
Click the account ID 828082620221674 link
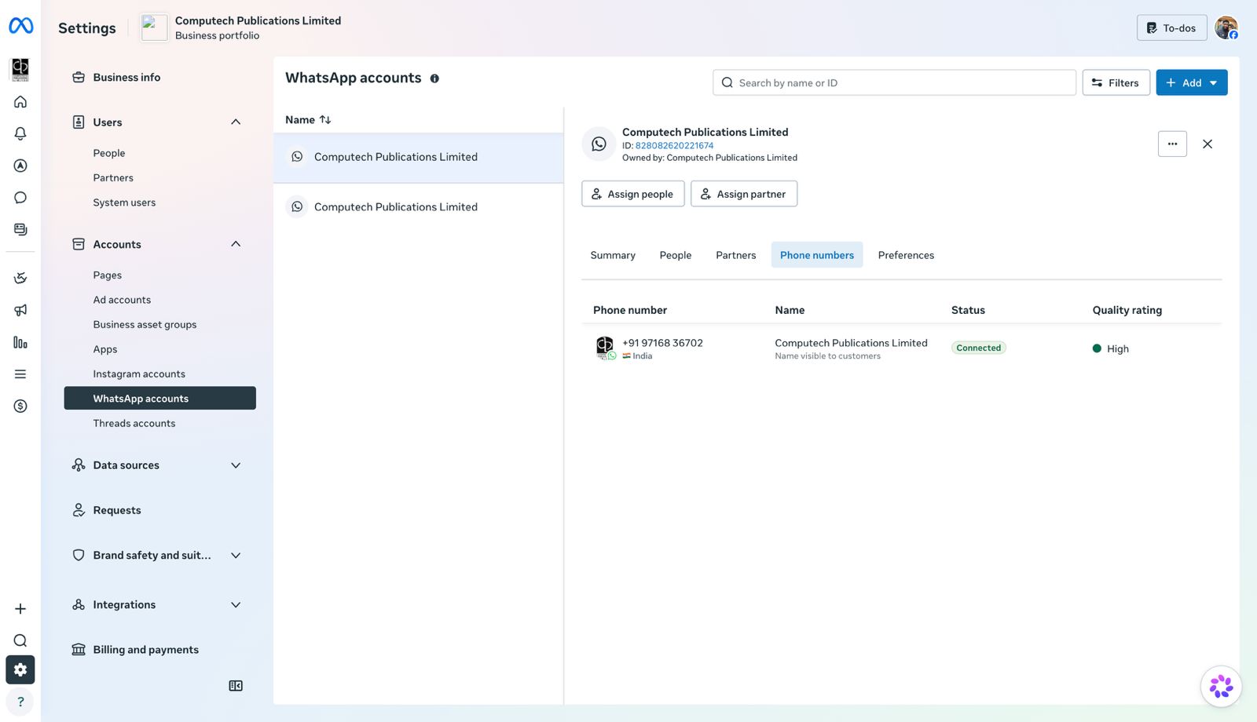pyautogui.click(x=674, y=145)
